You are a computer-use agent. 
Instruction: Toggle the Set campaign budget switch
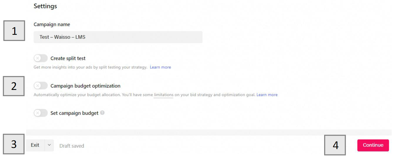coord(41,113)
